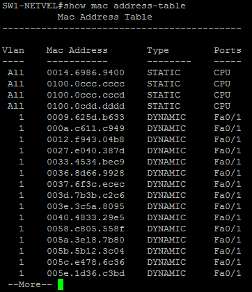Click MAC address 0058.c805.558f

[x=86, y=229]
